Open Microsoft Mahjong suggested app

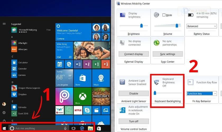(31, 30)
